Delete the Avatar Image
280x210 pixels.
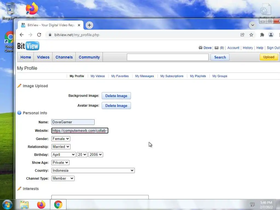point(116,106)
